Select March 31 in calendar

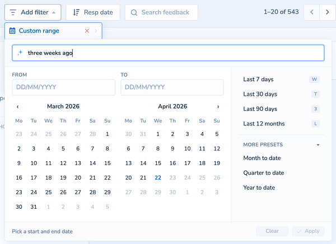pos(34,207)
